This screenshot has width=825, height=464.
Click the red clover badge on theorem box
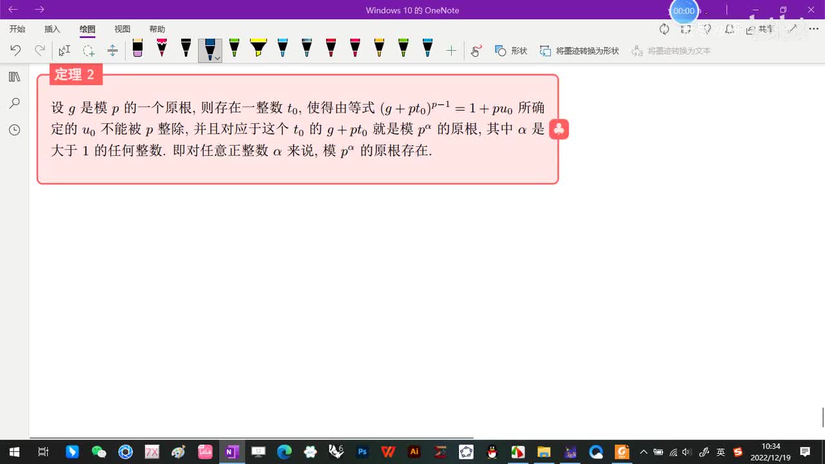(559, 129)
